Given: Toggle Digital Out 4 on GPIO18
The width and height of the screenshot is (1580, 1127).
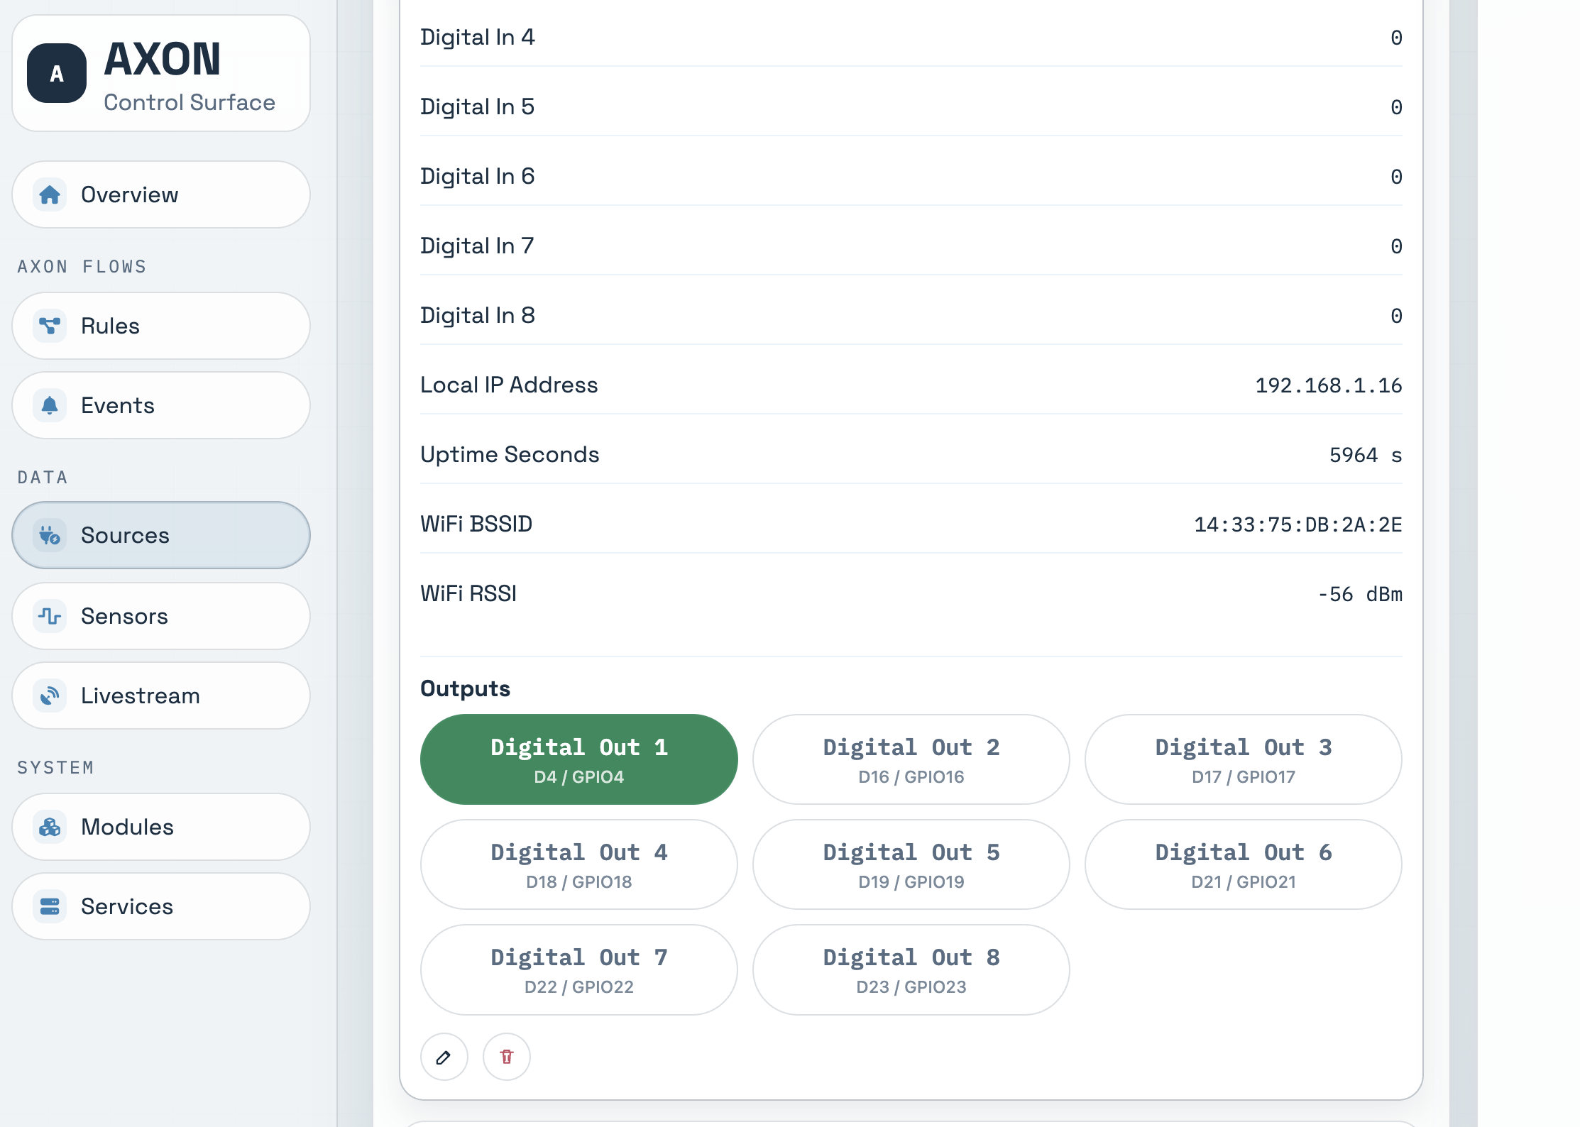Looking at the screenshot, I should [579, 864].
